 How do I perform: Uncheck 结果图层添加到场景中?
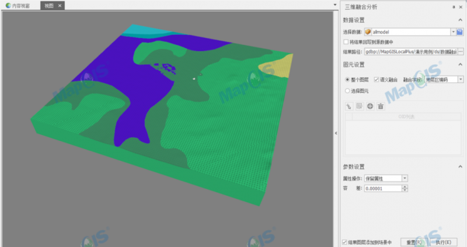(345, 242)
